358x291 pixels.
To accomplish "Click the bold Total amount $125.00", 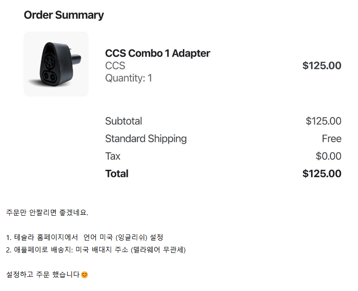I will (321, 173).
